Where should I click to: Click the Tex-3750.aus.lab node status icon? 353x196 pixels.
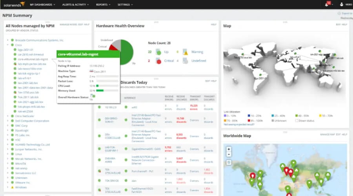(x=15, y=92)
